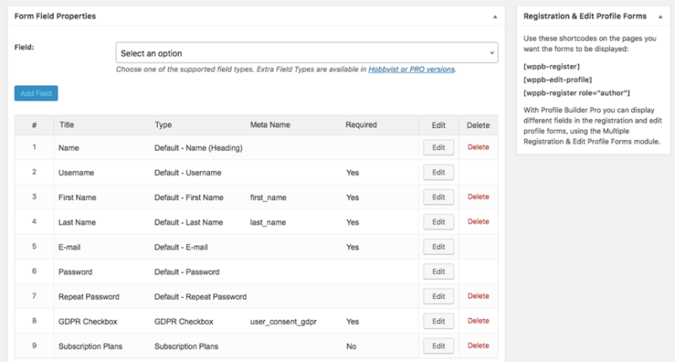Delete the First Name field
This screenshot has height=362, width=675.
click(x=478, y=197)
